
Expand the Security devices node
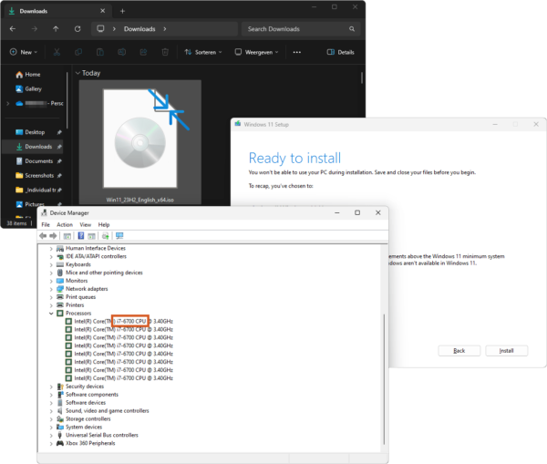pos(51,387)
